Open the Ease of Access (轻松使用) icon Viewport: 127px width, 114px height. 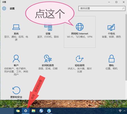[x=80, y=59]
